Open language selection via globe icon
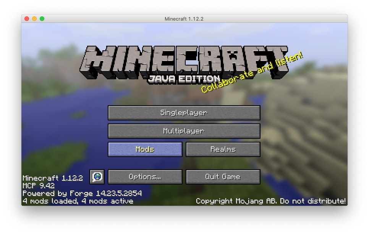Screen dimensions: 369x234 pos(97,177)
